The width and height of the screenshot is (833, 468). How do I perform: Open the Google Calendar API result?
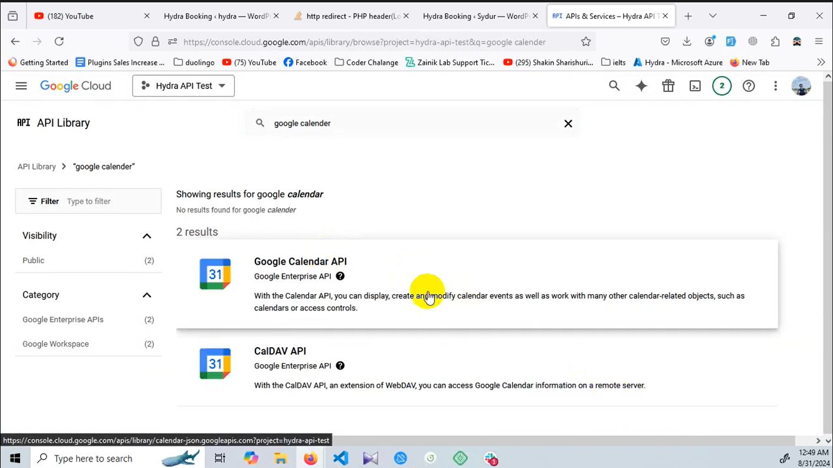pyautogui.click(x=477, y=284)
